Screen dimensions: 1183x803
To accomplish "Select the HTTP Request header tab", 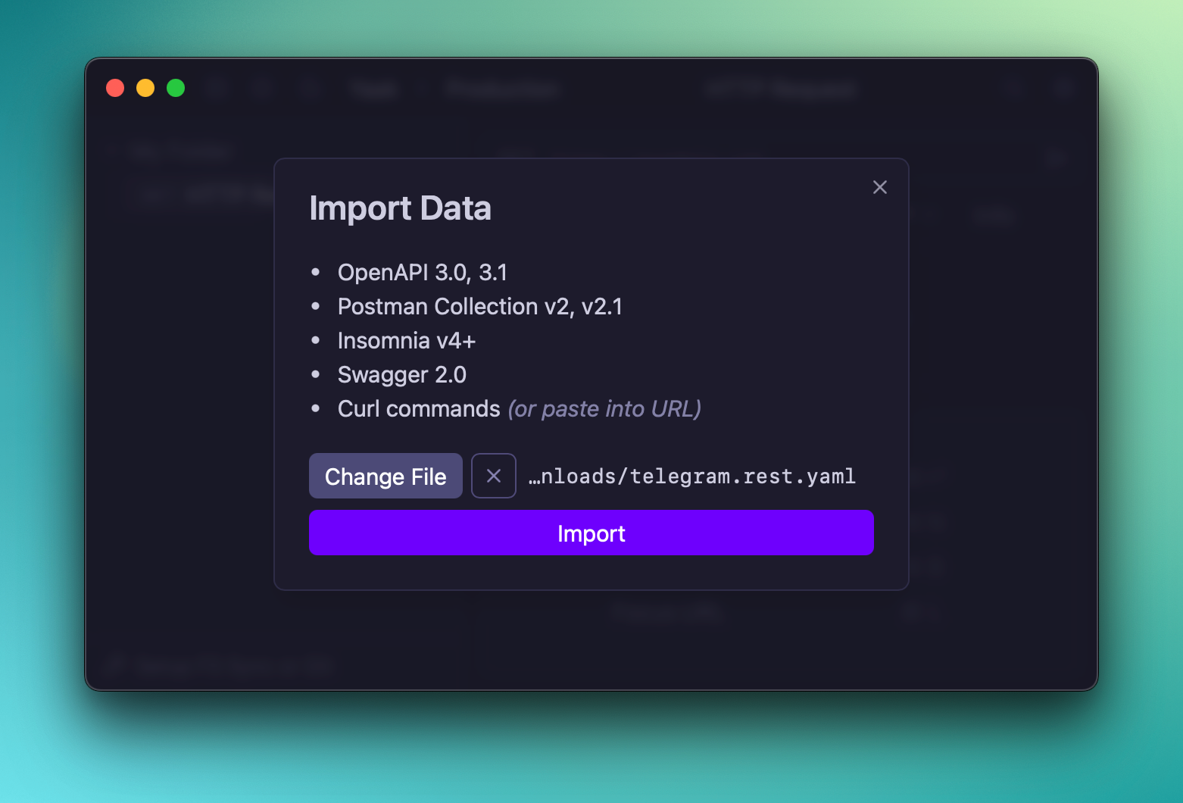I will [x=780, y=88].
